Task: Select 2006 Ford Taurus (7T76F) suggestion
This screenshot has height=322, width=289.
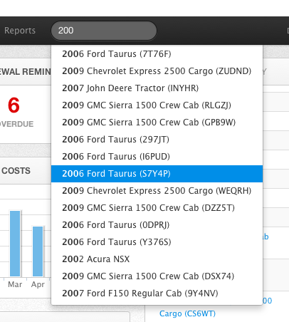Action: [157, 54]
